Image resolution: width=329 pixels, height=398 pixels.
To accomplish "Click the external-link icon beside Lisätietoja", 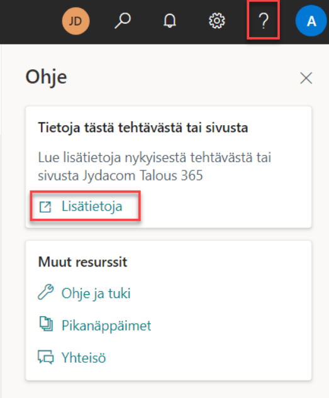I will click(45, 207).
